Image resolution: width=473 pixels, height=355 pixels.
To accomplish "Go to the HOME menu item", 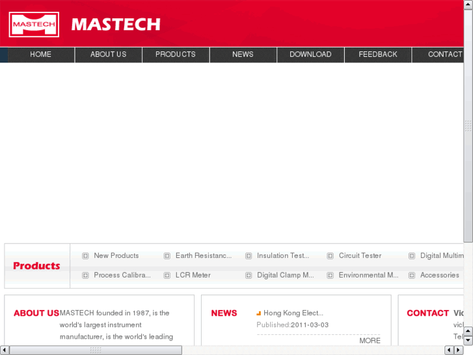I will [x=41, y=54].
